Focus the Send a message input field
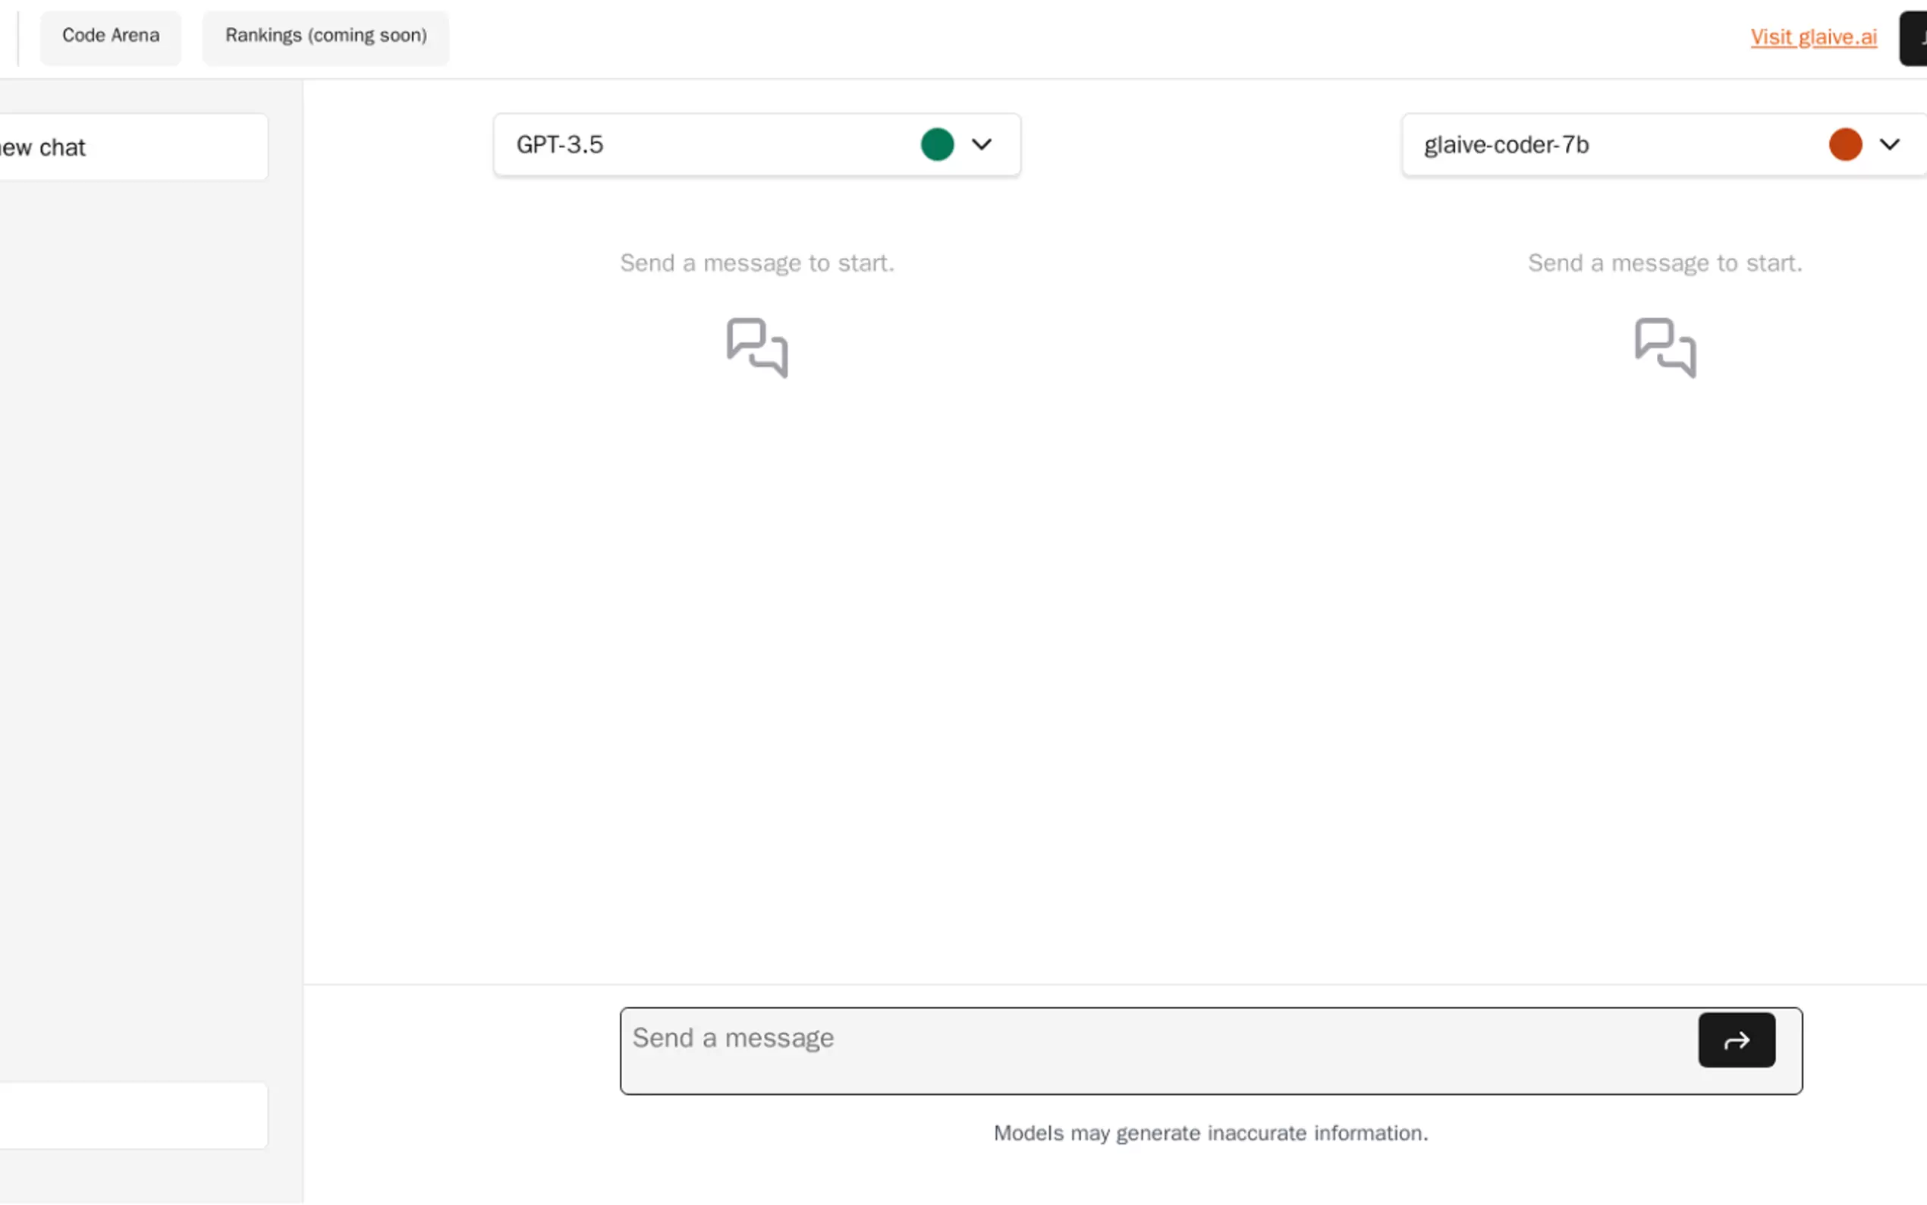Image resolution: width=1927 pixels, height=1205 pixels. pos(1155,1049)
